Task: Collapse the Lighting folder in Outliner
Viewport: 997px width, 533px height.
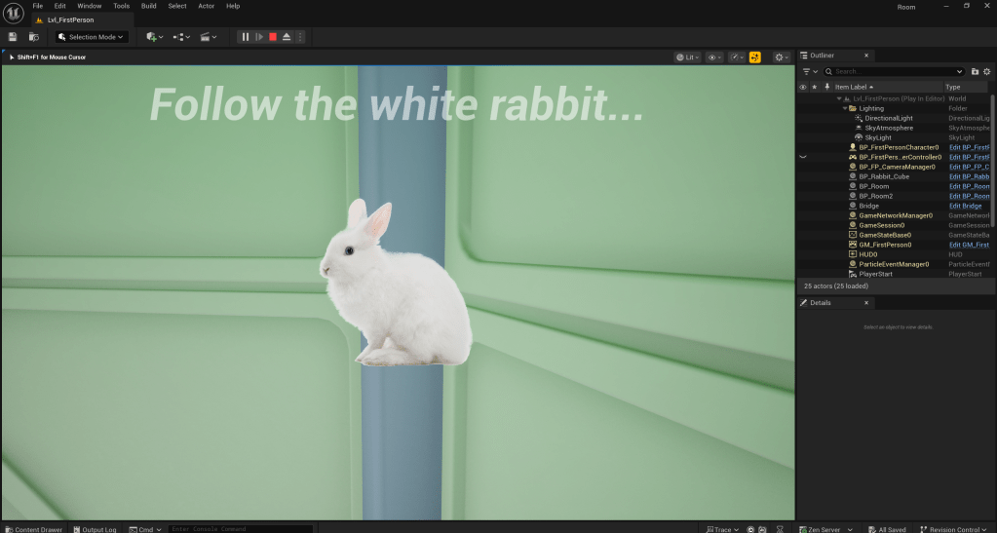Action: (x=844, y=108)
